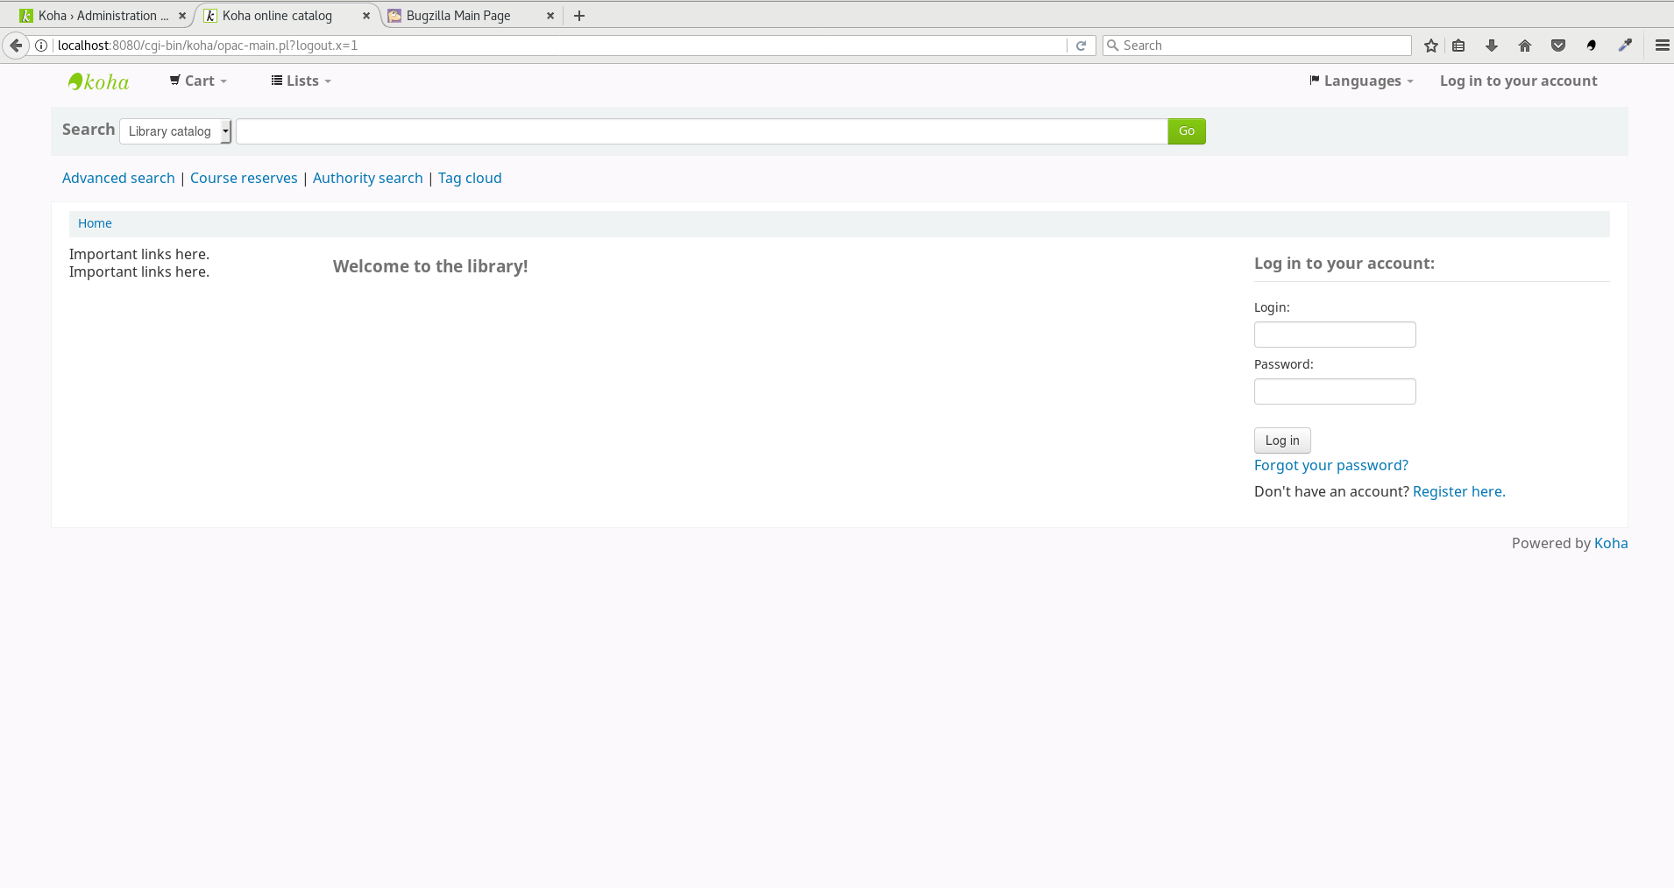
Task: Bookmark this page with the star icon
Action: [x=1430, y=46]
